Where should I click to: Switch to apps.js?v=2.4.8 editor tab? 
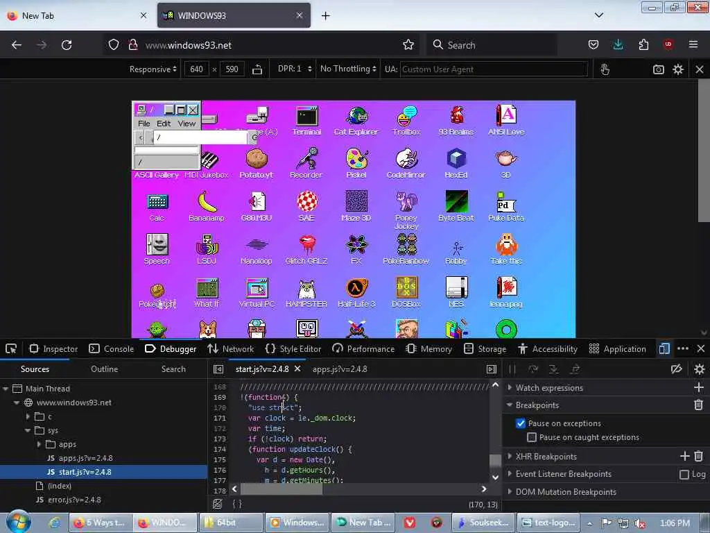click(340, 369)
